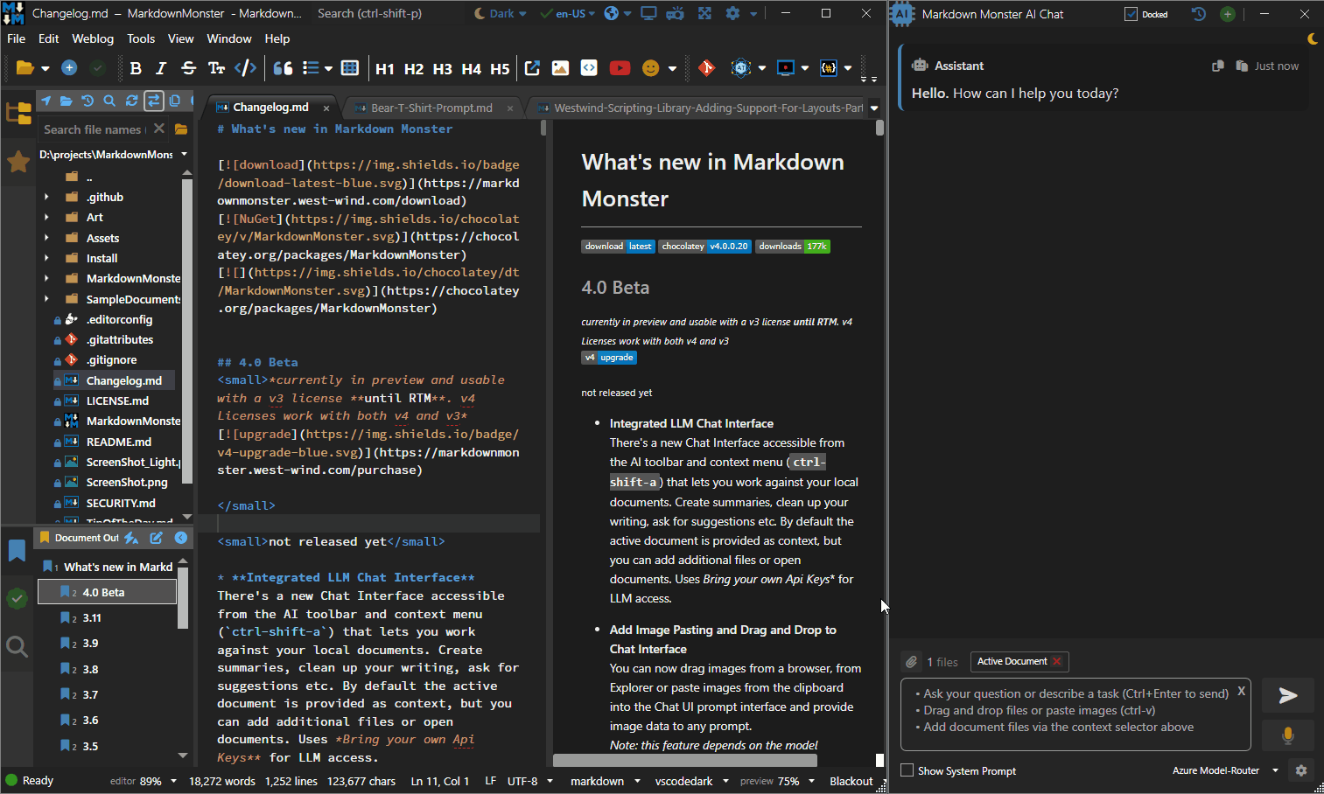Insert a hyperlink via external link icon
Screen dimensions: 1324x794
[x=532, y=68]
